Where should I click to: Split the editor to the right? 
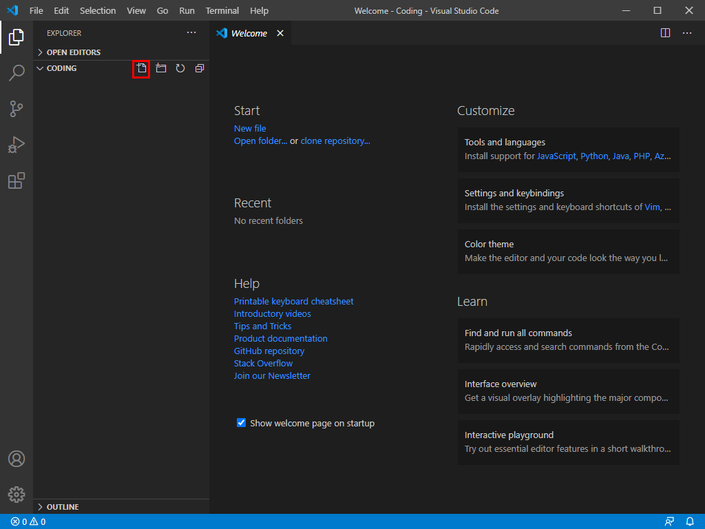[666, 33]
